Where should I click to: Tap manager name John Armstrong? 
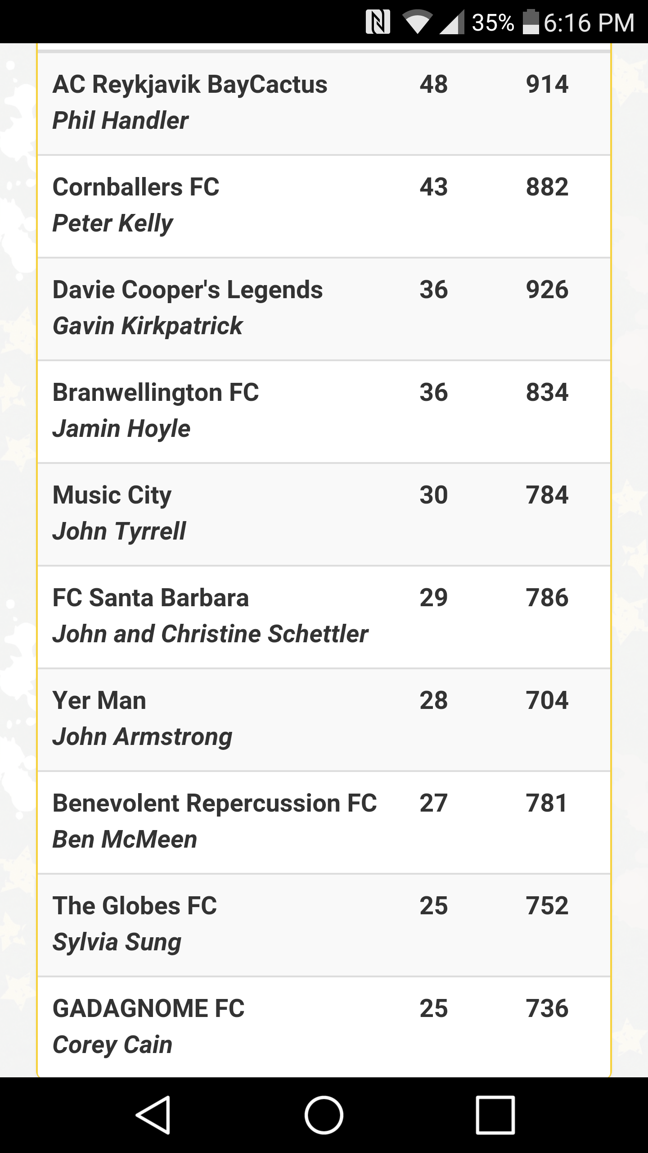(142, 737)
